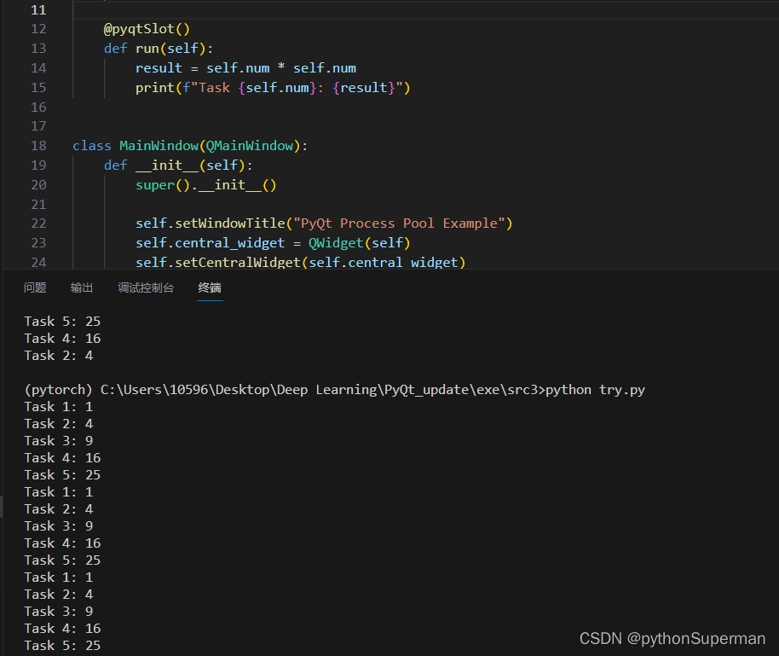779x656 pixels.
Task: Click gutter line number 23
Action: (38, 243)
